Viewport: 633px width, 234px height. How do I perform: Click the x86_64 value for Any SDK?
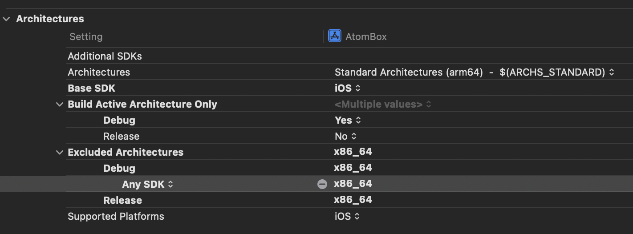pos(353,184)
